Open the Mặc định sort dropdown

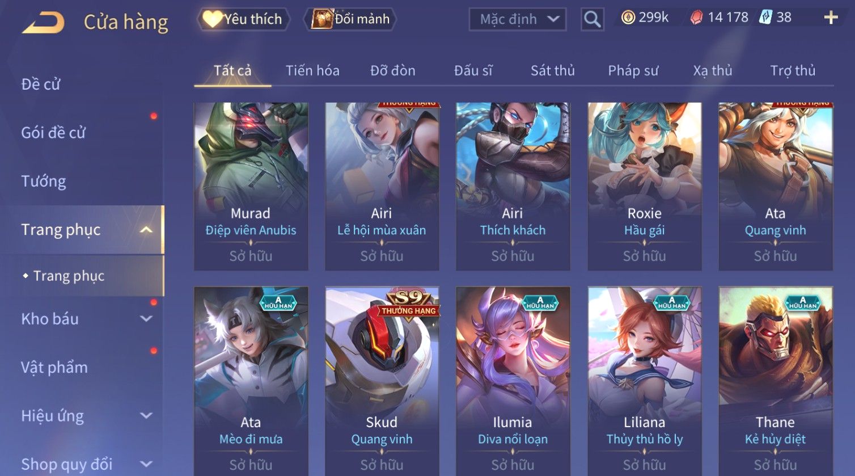[x=517, y=19]
